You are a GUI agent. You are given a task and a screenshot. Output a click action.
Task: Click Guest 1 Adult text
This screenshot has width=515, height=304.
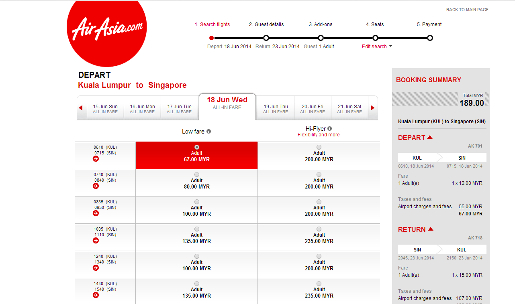319,47
